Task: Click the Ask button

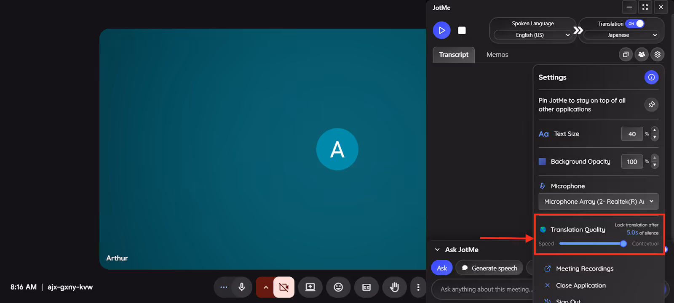Action: tap(442, 268)
